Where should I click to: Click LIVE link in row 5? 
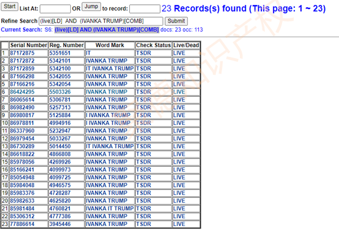[x=179, y=84]
